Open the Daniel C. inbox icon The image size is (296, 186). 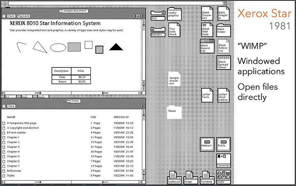tap(158, 32)
